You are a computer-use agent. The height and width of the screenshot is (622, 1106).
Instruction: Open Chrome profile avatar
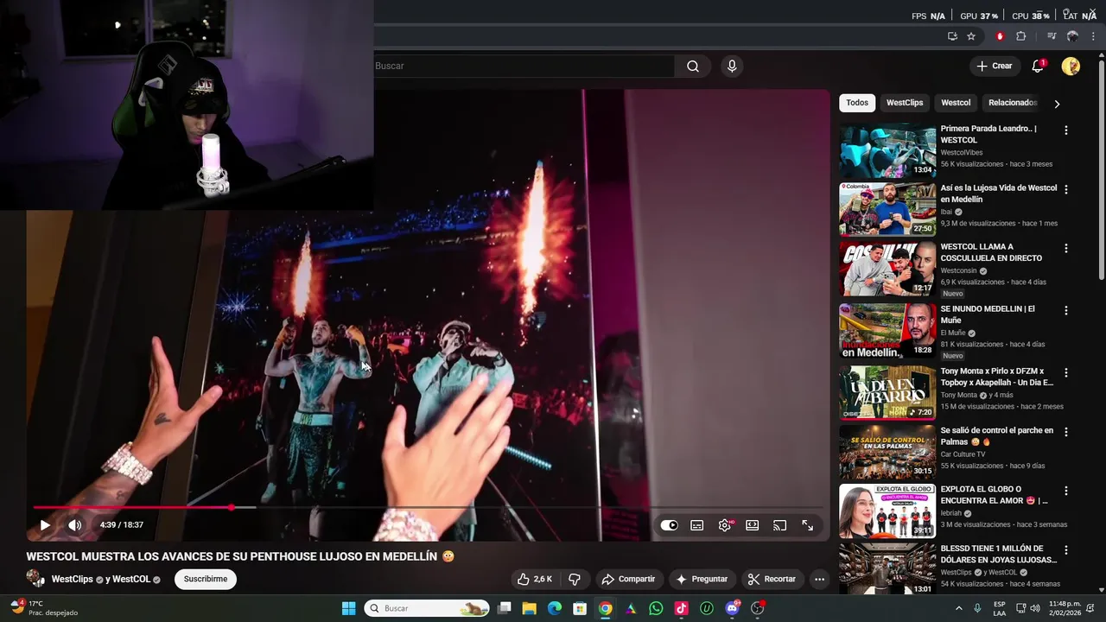tap(1072, 36)
